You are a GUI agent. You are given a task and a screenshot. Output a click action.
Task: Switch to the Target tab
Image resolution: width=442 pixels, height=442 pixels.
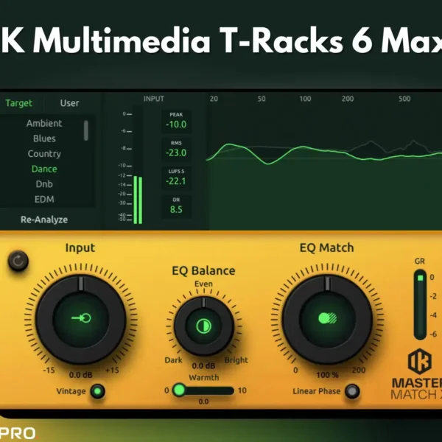(x=19, y=103)
